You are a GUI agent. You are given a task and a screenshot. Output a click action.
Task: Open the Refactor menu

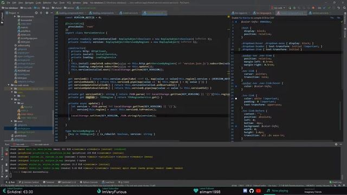pyautogui.click(x=47, y=3)
